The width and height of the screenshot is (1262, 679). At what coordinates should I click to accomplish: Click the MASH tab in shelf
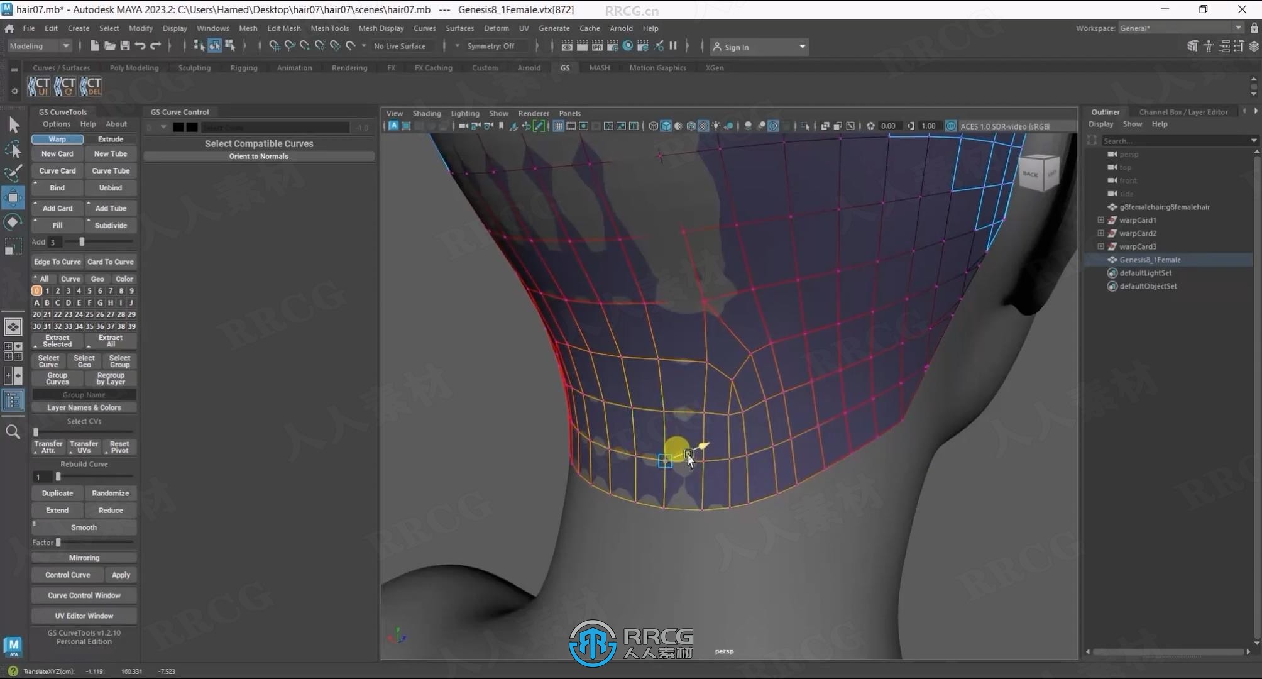[599, 68]
